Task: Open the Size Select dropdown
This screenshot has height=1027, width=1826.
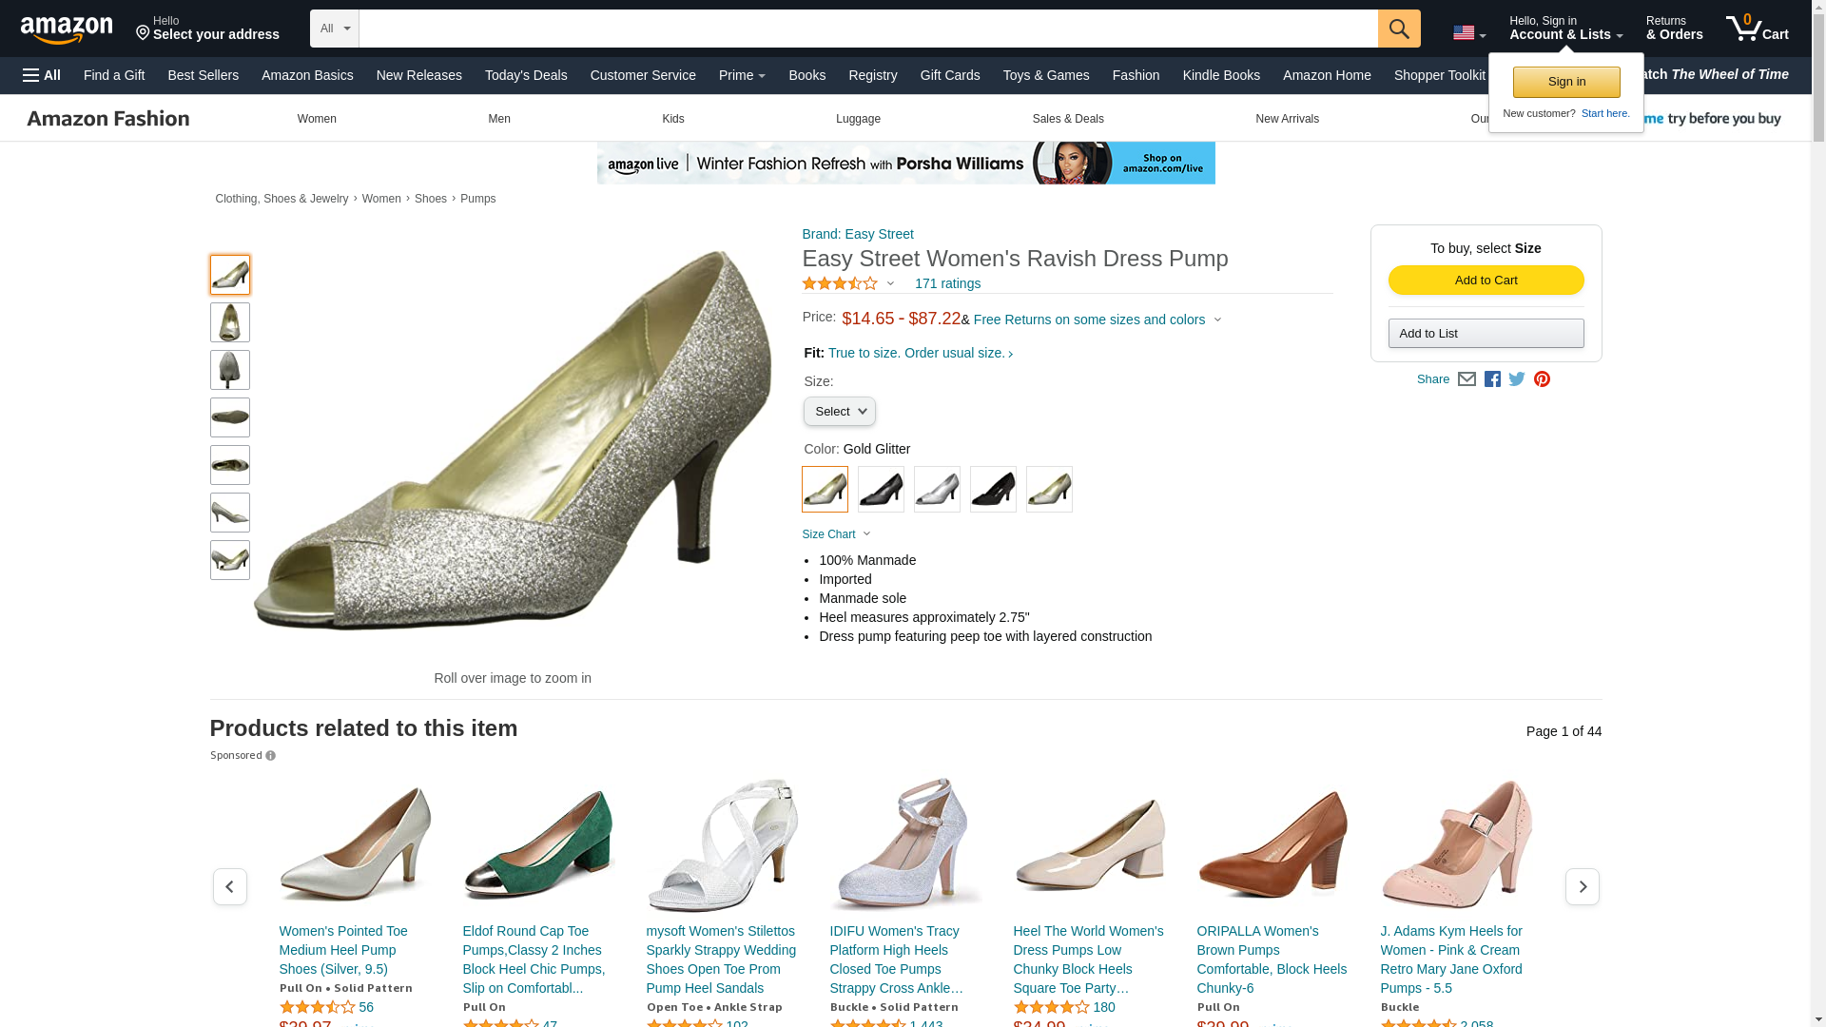Action: pos(840,412)
